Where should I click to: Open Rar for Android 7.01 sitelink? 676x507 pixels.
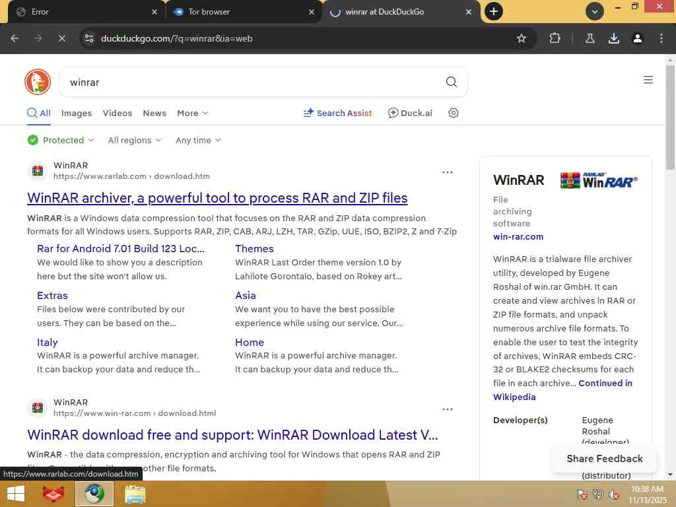click(x=121, y=249)
